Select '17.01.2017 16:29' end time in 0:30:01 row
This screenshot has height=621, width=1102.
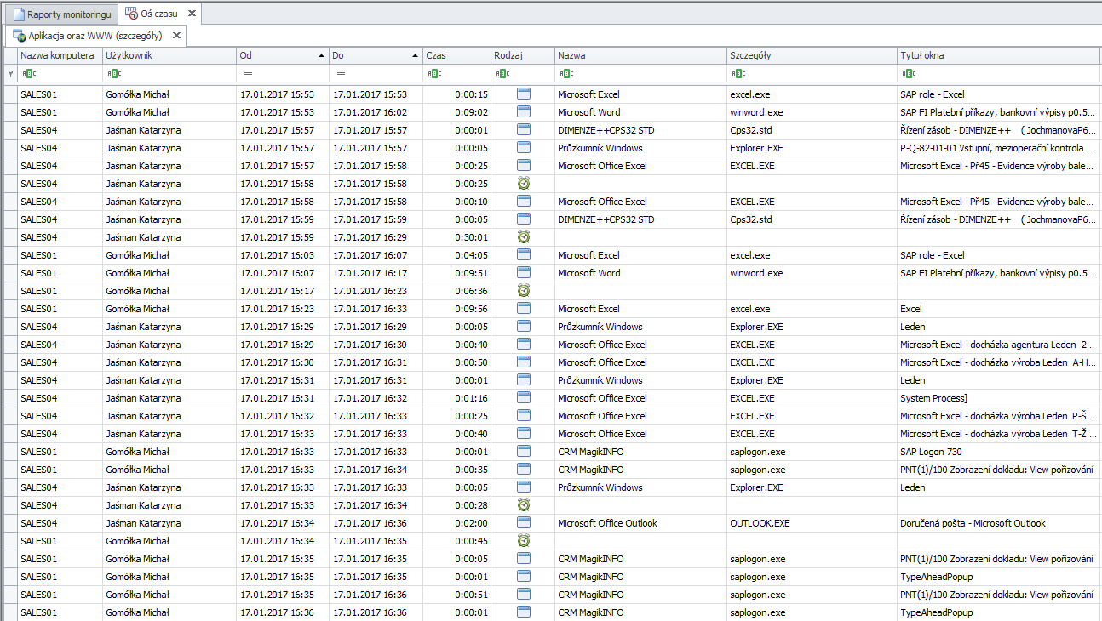376,237
